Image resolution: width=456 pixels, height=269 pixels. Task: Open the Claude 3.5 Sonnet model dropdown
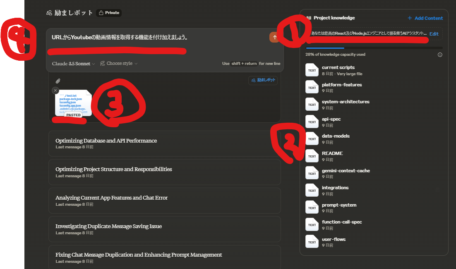(x=73, y=64)
